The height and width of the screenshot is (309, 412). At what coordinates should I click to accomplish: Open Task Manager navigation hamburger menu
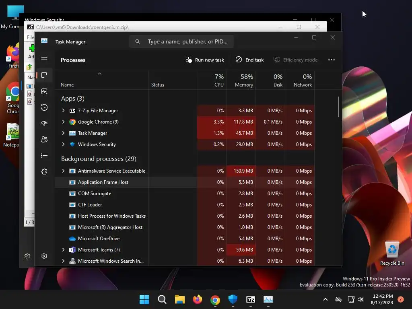click(44, 60)
